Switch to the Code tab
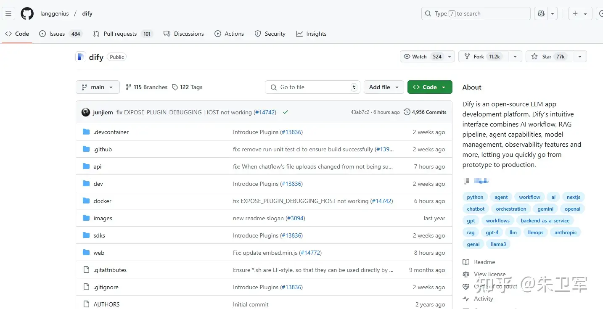 (x=17, y=34)
